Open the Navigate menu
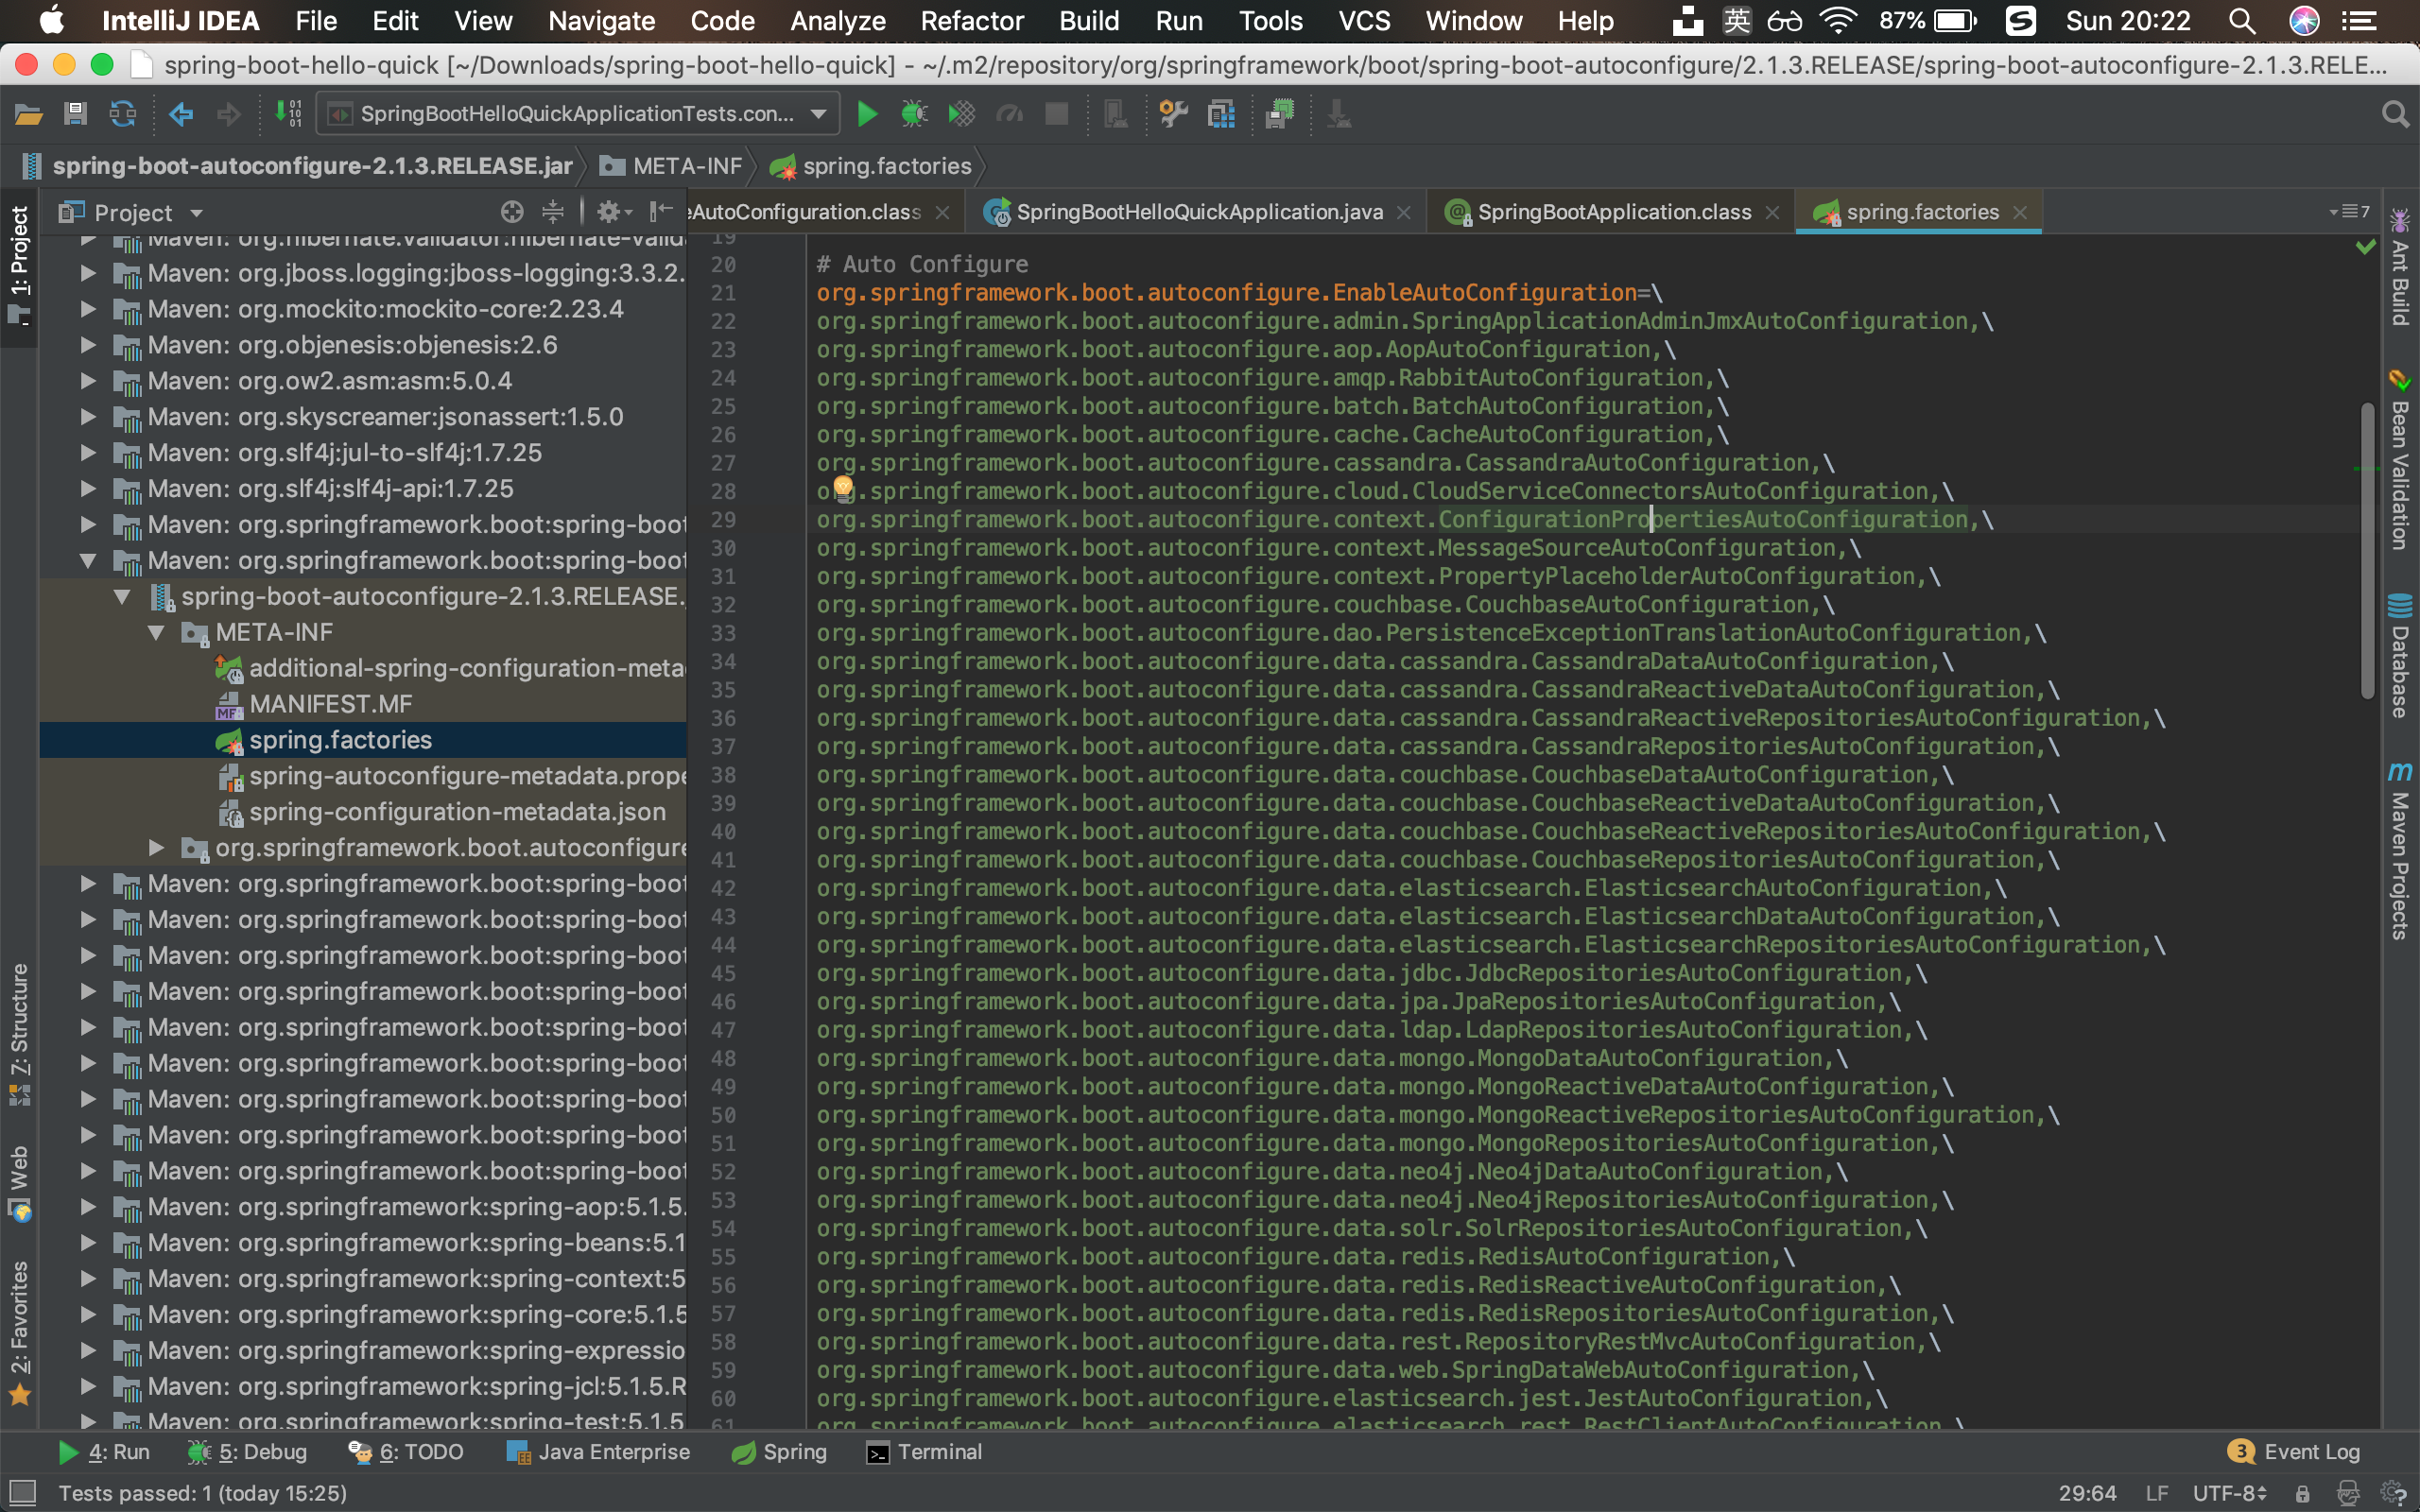This screenshot has height=1512, width=2420. [x=601, y=21]
